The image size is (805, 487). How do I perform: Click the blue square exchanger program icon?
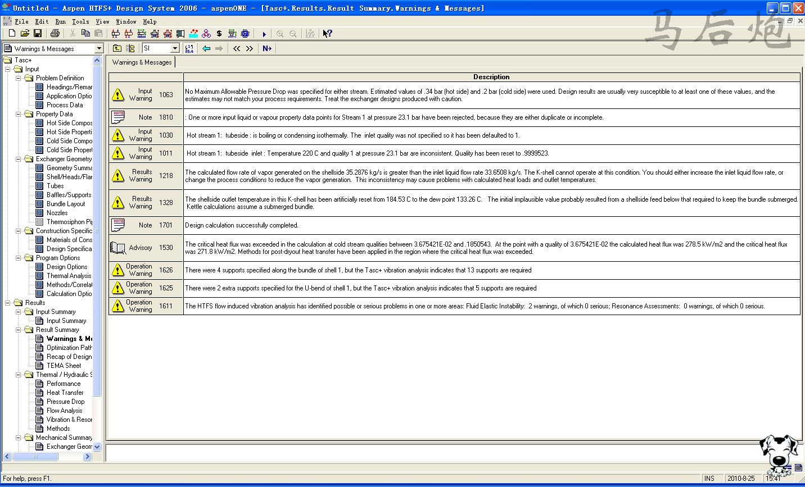click(245, 34)
